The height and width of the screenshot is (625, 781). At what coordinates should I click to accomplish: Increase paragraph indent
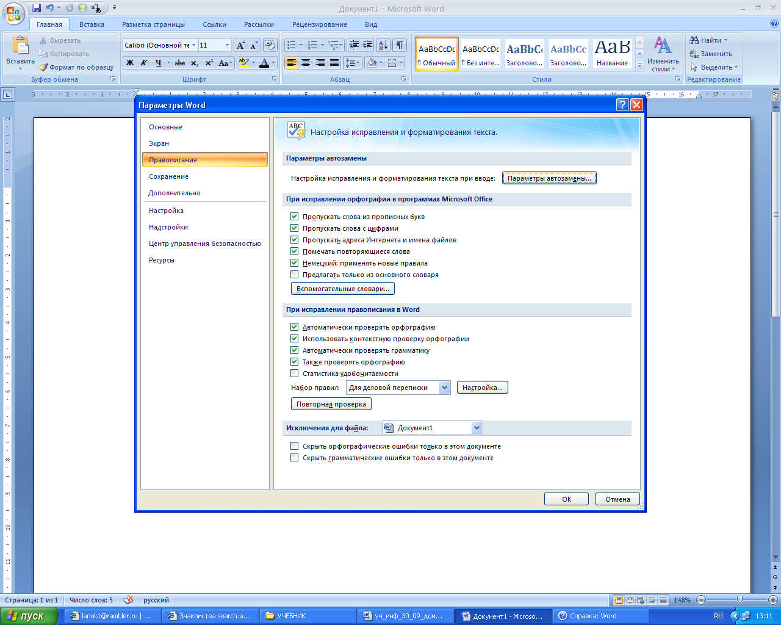[x=368, y=45]
